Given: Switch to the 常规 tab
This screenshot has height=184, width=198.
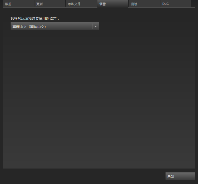Looking at the screenshot, I should point(18,4).
